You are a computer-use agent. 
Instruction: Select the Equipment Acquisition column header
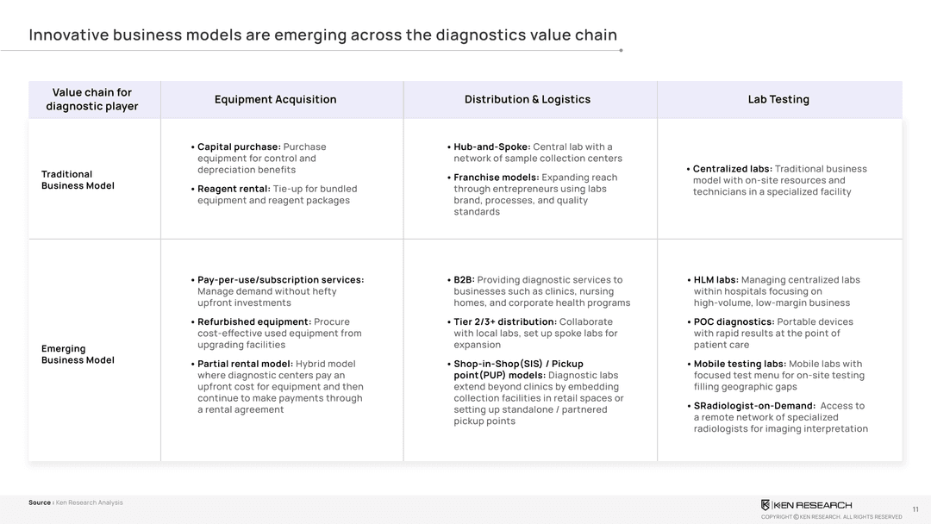pos(275,99)
